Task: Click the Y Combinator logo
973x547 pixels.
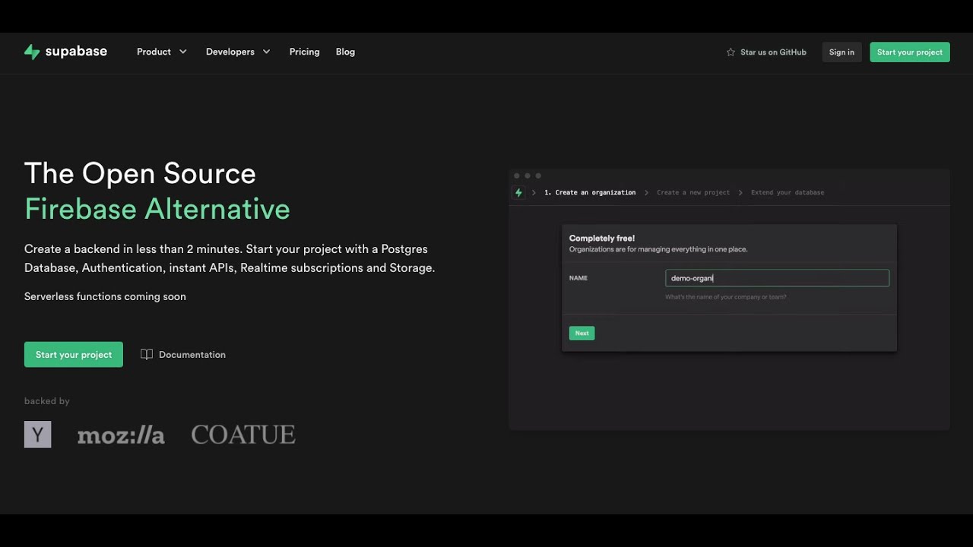Action: [x=38, y=435]
